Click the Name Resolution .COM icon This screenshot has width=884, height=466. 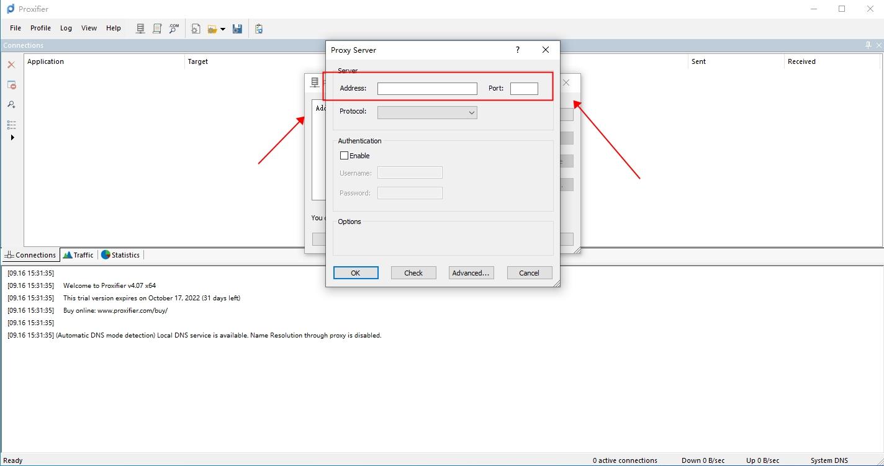(174, 29)
